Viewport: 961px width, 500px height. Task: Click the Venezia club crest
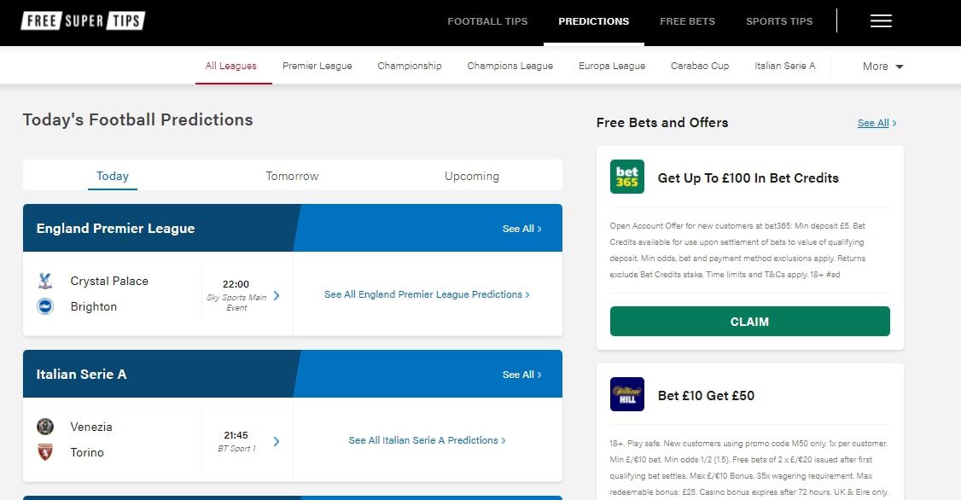click(x=45, y=427)
